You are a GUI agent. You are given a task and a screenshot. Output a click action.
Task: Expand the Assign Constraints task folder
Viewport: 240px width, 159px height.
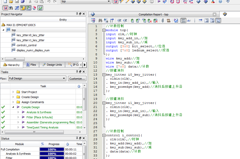(13, 102)
